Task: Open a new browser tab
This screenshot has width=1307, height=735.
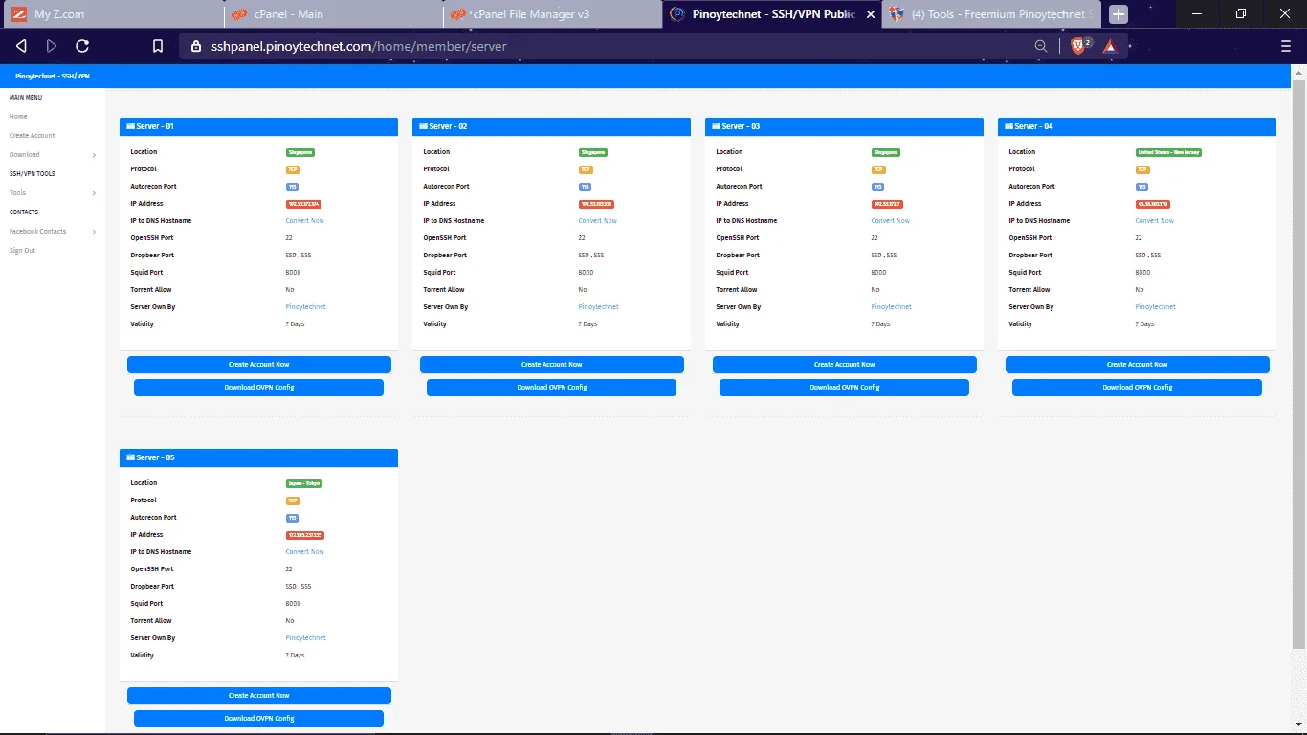Action: (x=1119, y=14)
